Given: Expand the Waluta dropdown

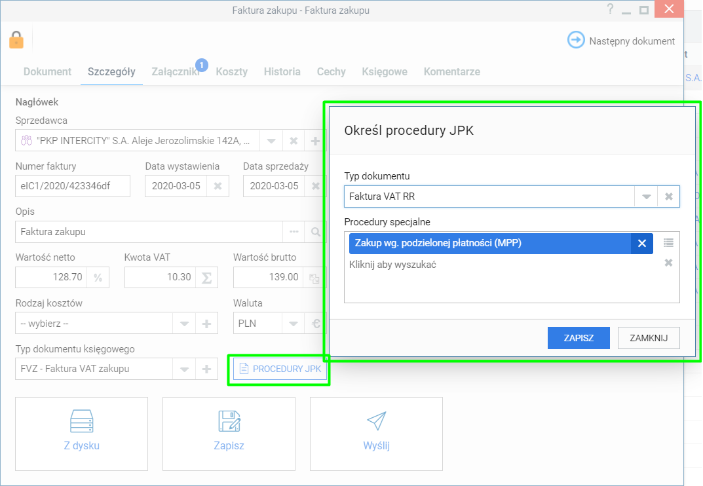Looking at the screenshot, I should click(294, 324).
